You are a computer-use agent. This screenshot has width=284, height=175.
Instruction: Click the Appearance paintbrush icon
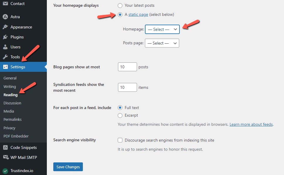[x=6, y=27]
